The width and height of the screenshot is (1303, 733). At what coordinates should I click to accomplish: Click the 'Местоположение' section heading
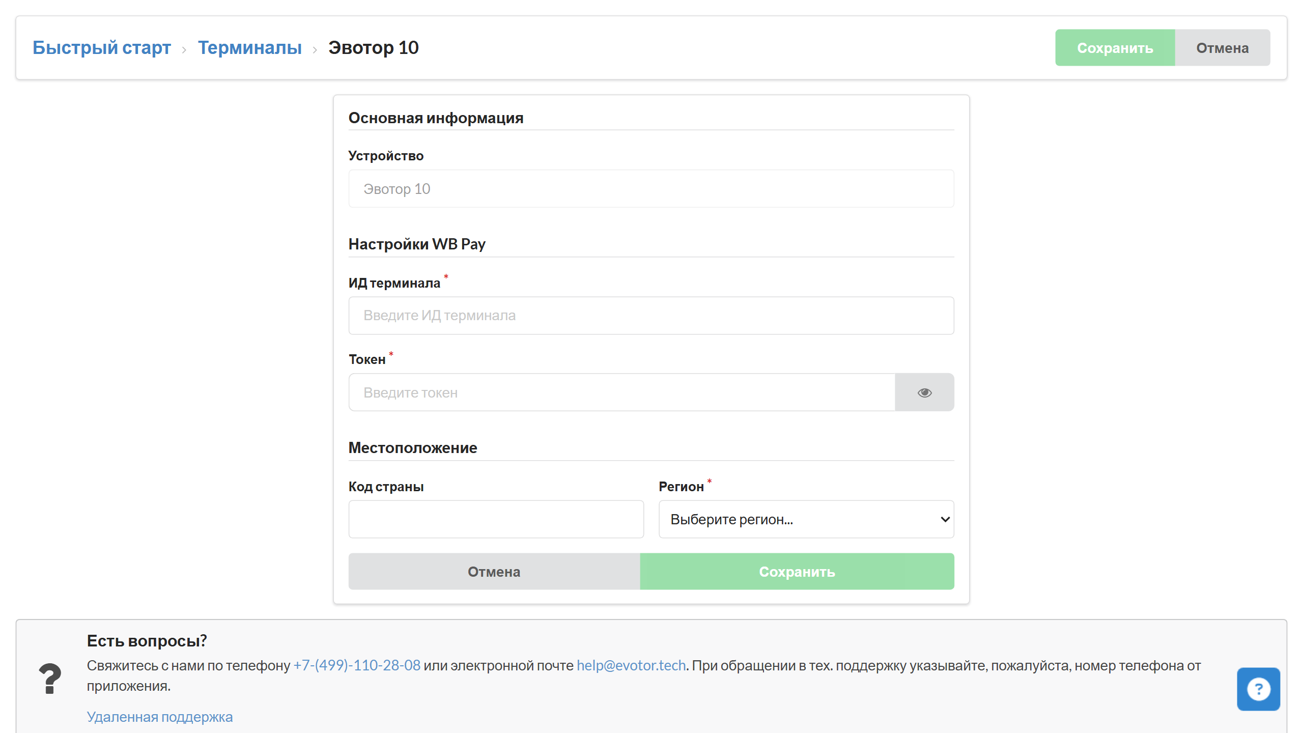pyautogui.click(x=413, y=448)
